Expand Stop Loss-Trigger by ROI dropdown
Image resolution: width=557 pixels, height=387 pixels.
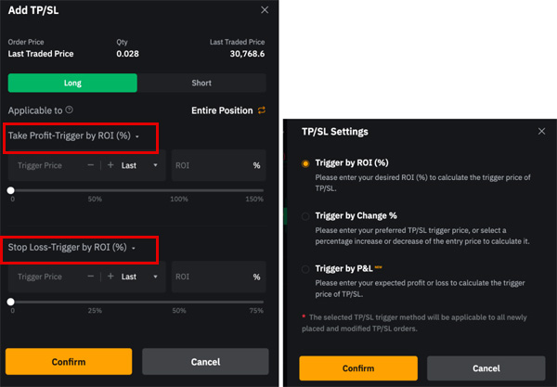point(71,248)
